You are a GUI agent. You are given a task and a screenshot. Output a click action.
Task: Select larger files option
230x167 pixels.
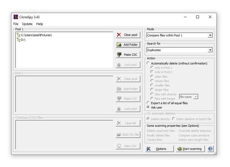pos(152,90)
